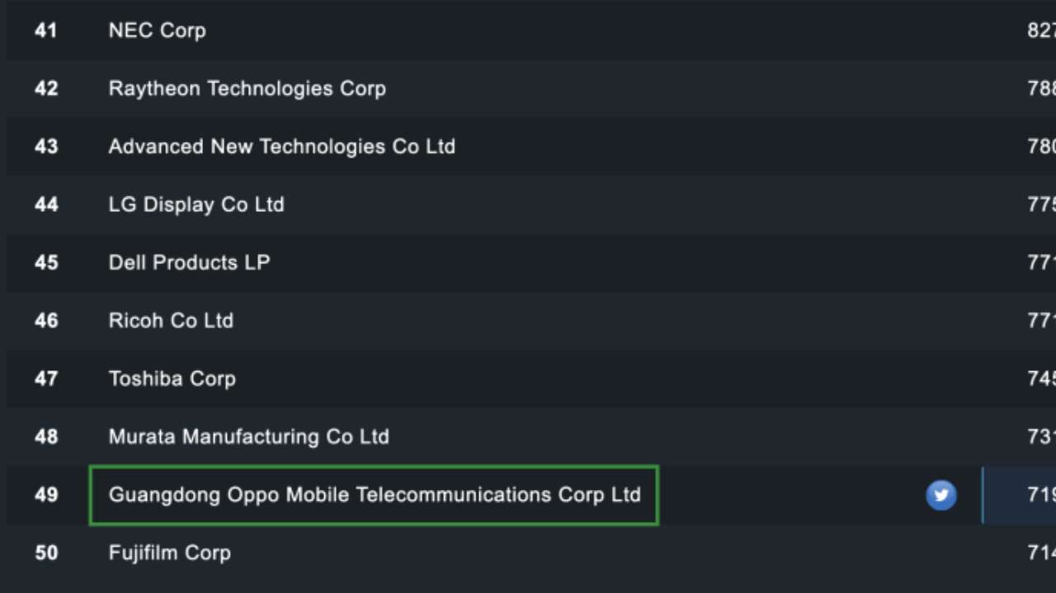Click Ricoh Co Ltd name
Screen dimensions: 1056x593
(x=171, y=320)
